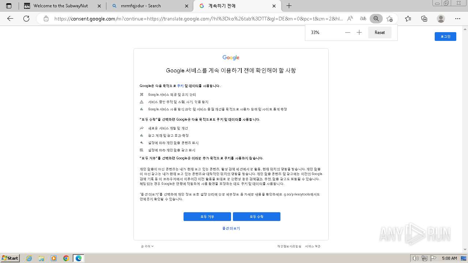Open the Favorites list

408,19
